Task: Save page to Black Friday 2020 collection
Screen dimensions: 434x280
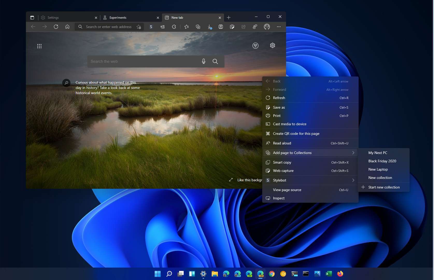Action: (x=382, y=161)
